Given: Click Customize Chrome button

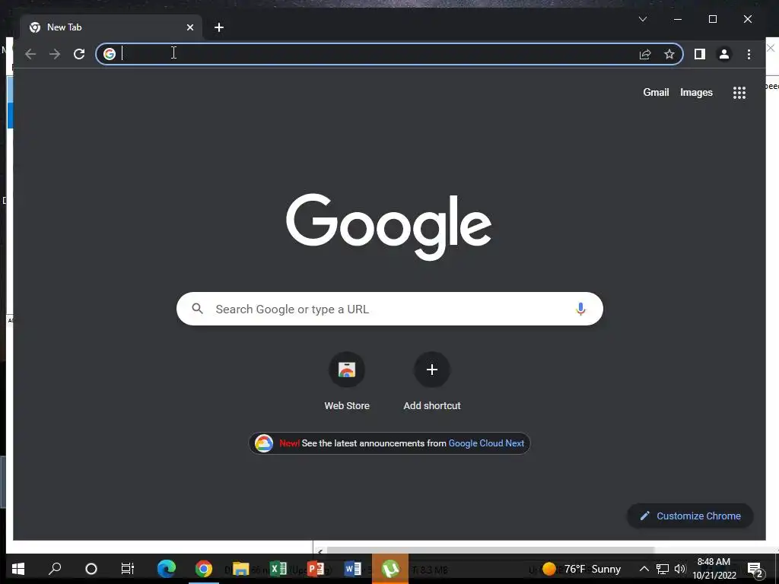Looking at the screenshot, I should point(690,516).
